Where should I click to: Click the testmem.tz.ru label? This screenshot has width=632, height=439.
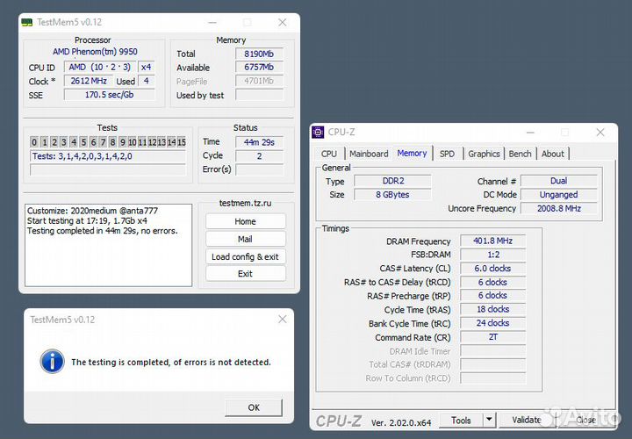[x=246, y=203]
